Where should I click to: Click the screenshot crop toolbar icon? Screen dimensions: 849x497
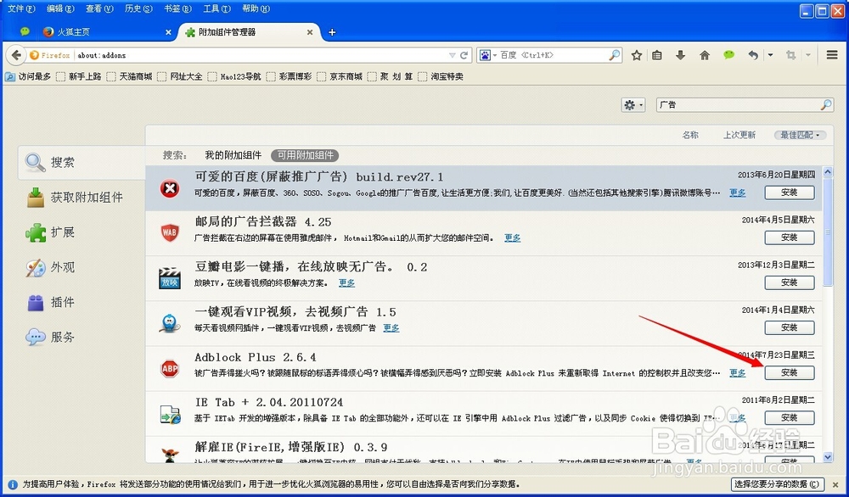click(791, 54)
